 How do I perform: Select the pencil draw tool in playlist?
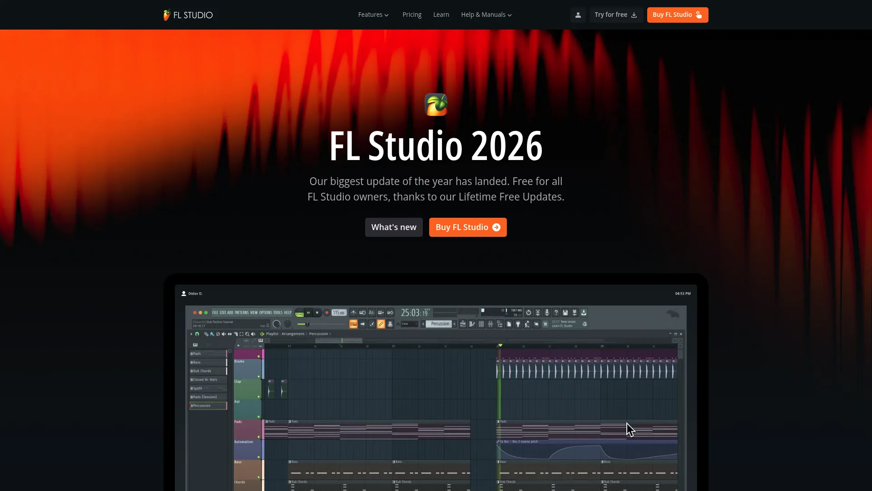(x=206, y=334)
